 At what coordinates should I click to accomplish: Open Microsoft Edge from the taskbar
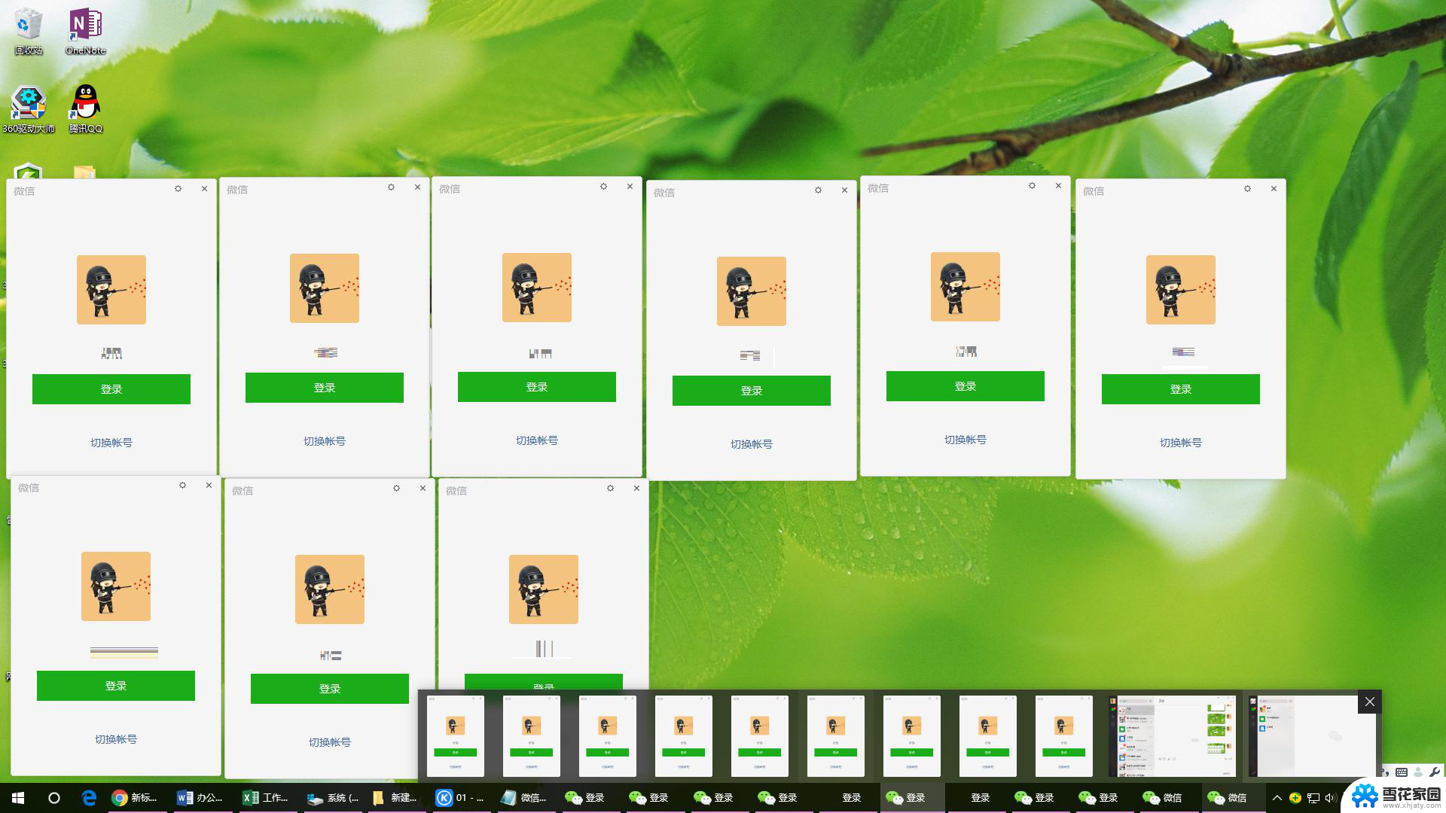pos(89,798)
